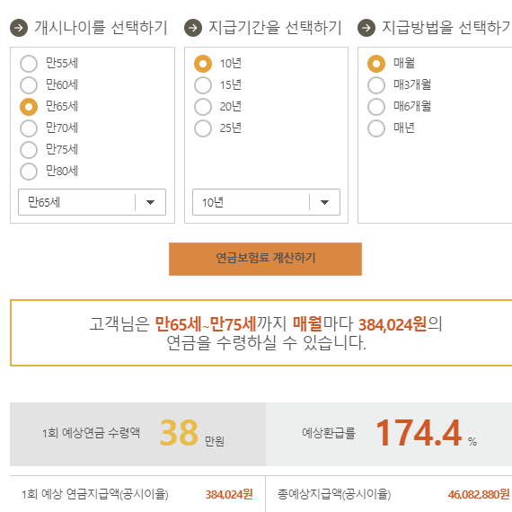Click the 174.4 expected refund rate value

[x=419, y=433]
